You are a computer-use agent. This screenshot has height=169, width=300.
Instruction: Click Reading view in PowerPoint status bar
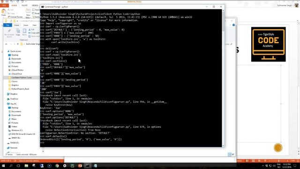tap(259, 161)
